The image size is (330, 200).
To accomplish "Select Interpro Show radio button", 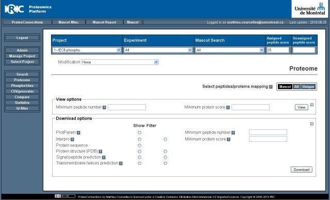I will [x=140, y=139].
